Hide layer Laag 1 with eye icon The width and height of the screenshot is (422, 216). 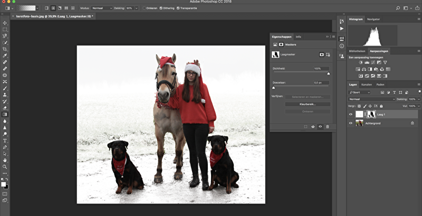coord(351,114)
